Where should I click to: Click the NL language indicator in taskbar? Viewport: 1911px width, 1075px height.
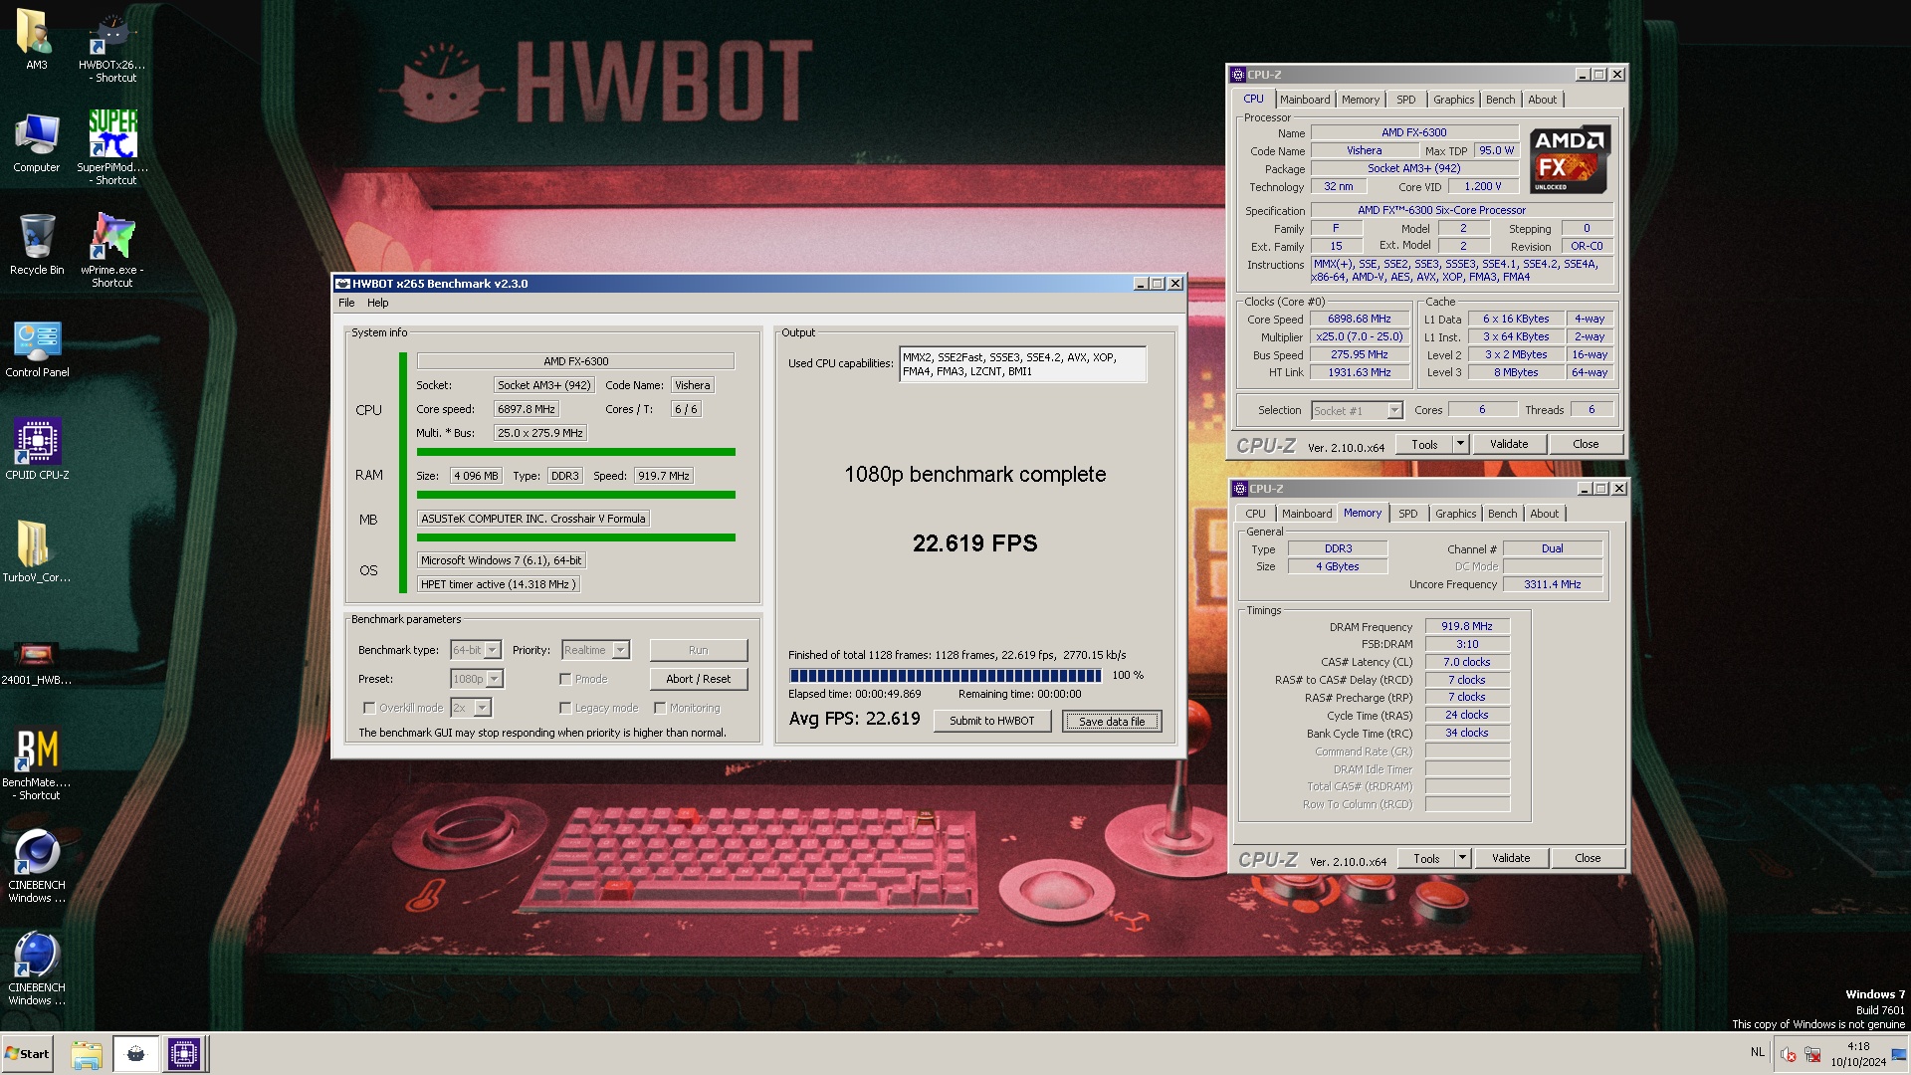(x=1757, y=1052)
